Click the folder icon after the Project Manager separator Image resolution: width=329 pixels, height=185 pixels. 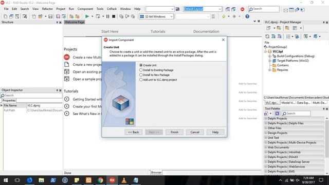[x=287, y=28]
